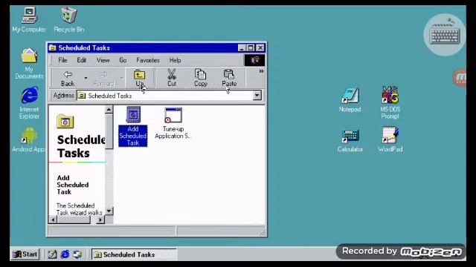Viewport: 476px width, 267px height.
Task: Click the info pane scroll down arrow
Action: point(109,211)
